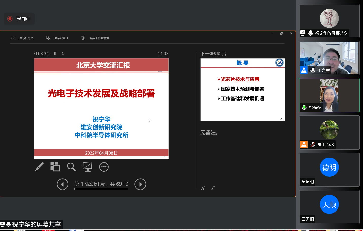Restart the presentation timer

(x=63, y=54)
